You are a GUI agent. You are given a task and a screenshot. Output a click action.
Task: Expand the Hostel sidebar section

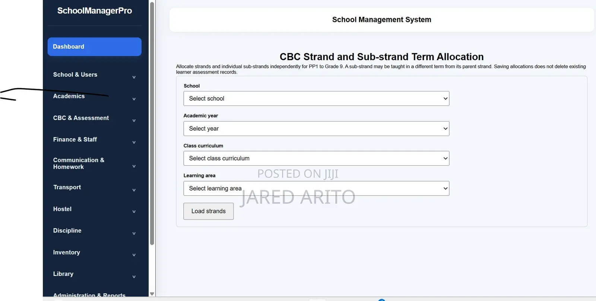coord(94,209)
